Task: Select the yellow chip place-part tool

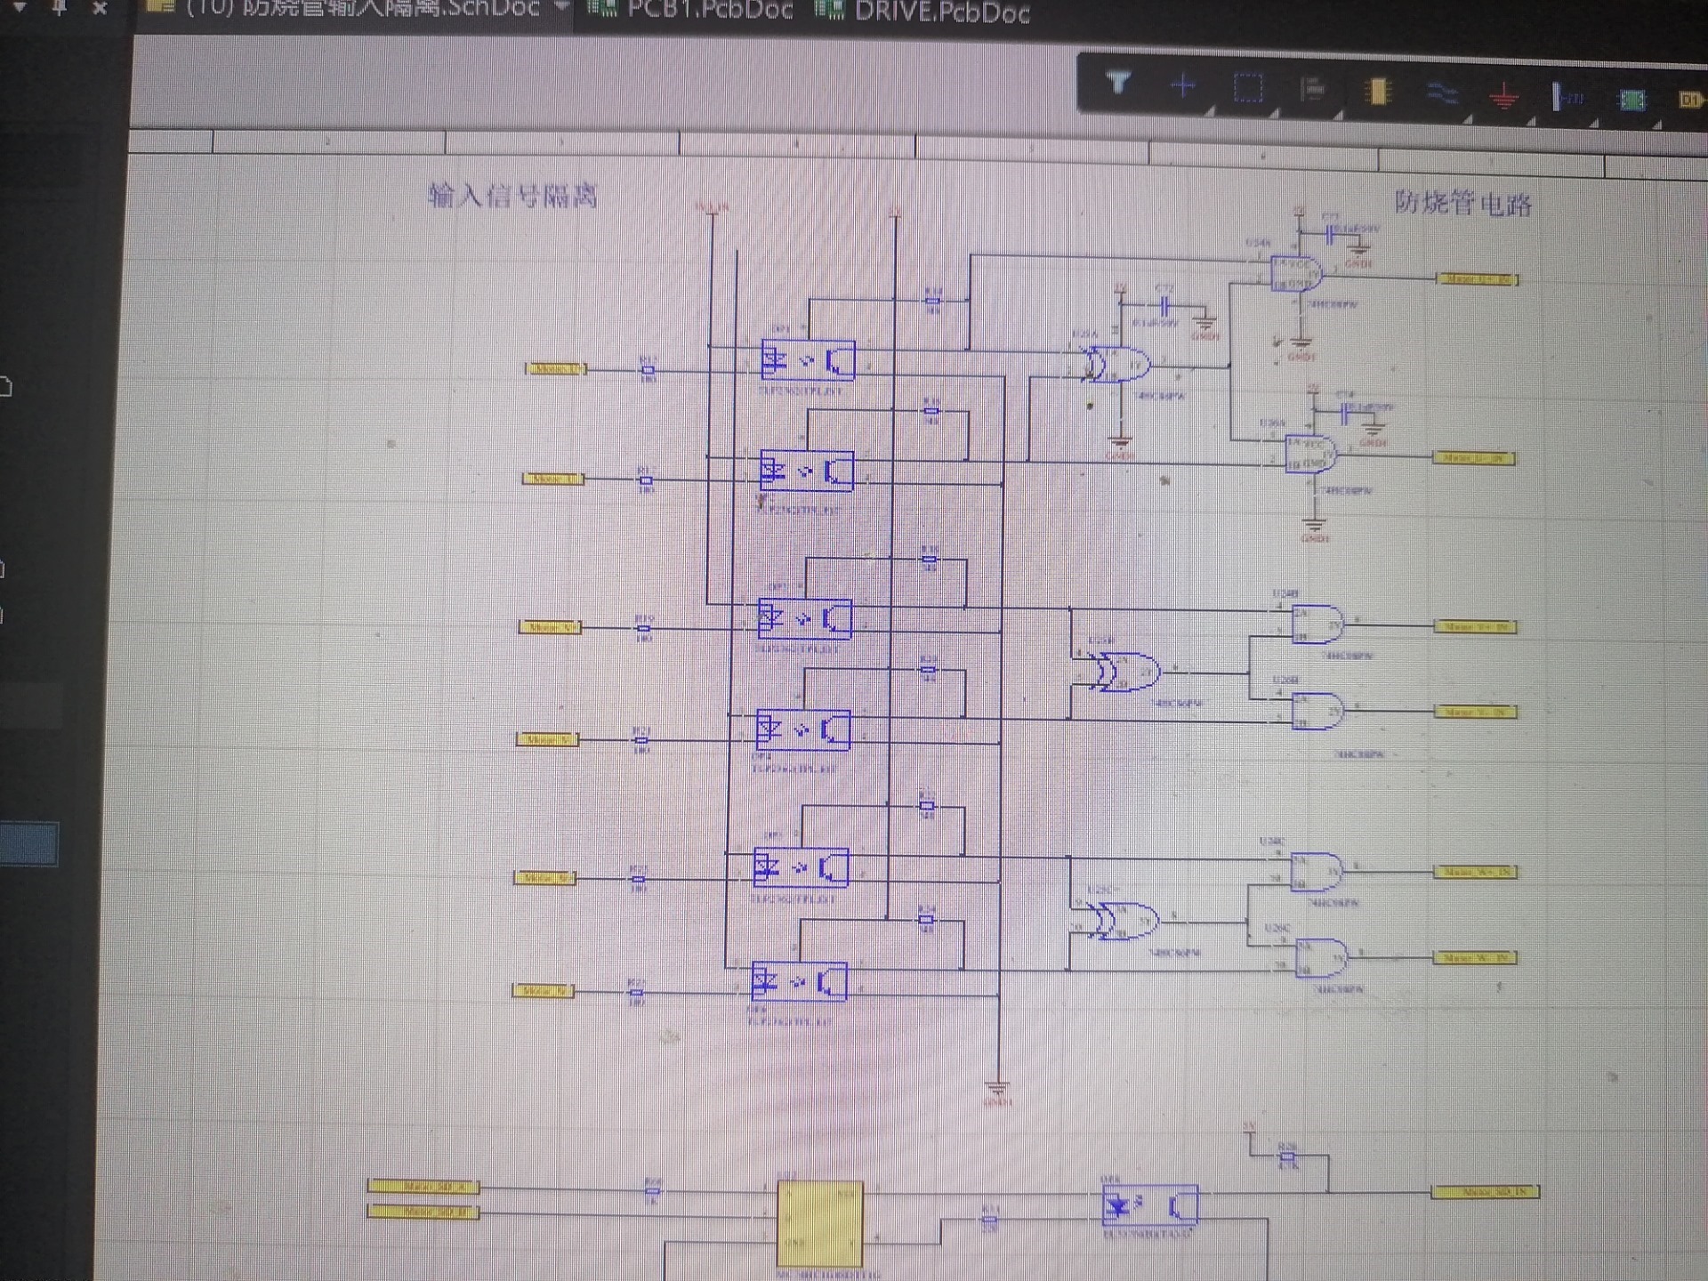Action: 1377,92
